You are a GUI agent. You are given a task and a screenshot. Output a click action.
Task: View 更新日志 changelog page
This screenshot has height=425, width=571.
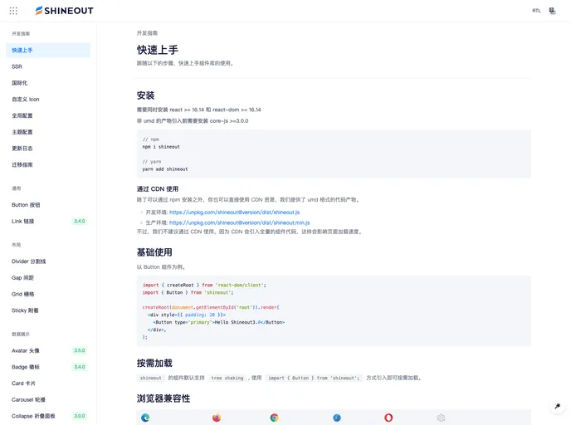pyautogui.click(x=48, y=149)
